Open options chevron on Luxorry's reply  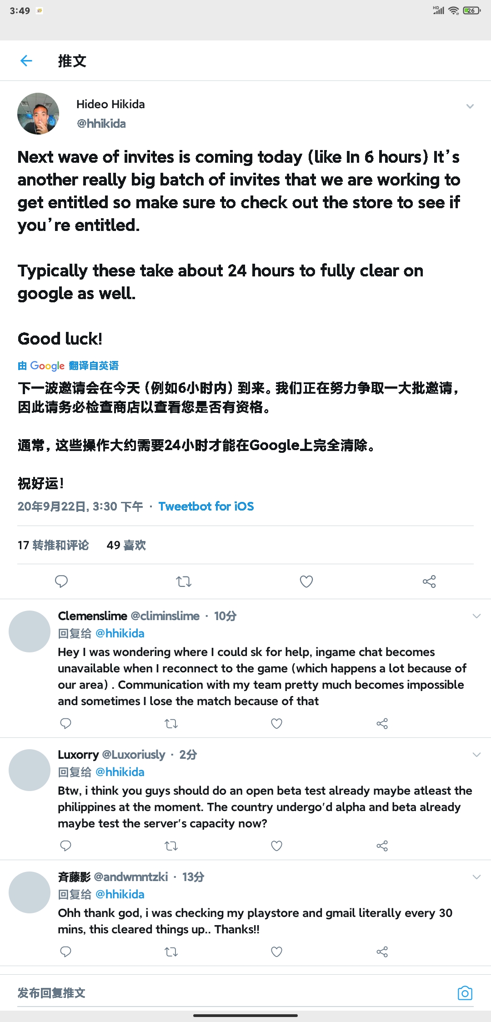tap(476, 755)
